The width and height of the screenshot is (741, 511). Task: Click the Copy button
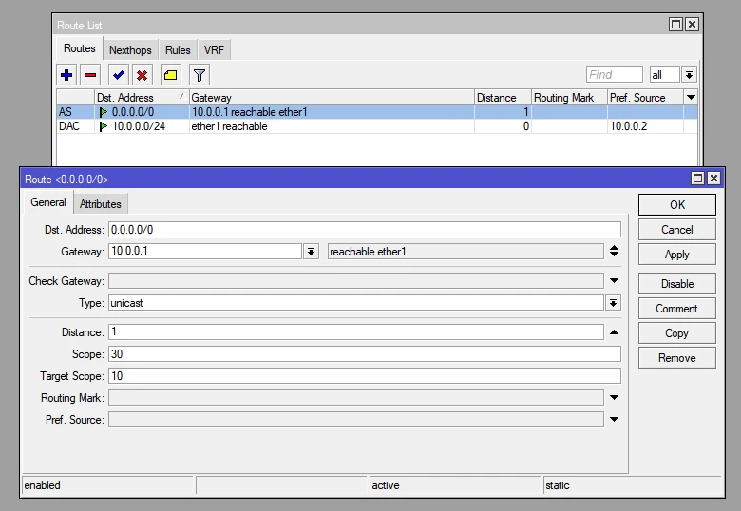coord(676,333)
